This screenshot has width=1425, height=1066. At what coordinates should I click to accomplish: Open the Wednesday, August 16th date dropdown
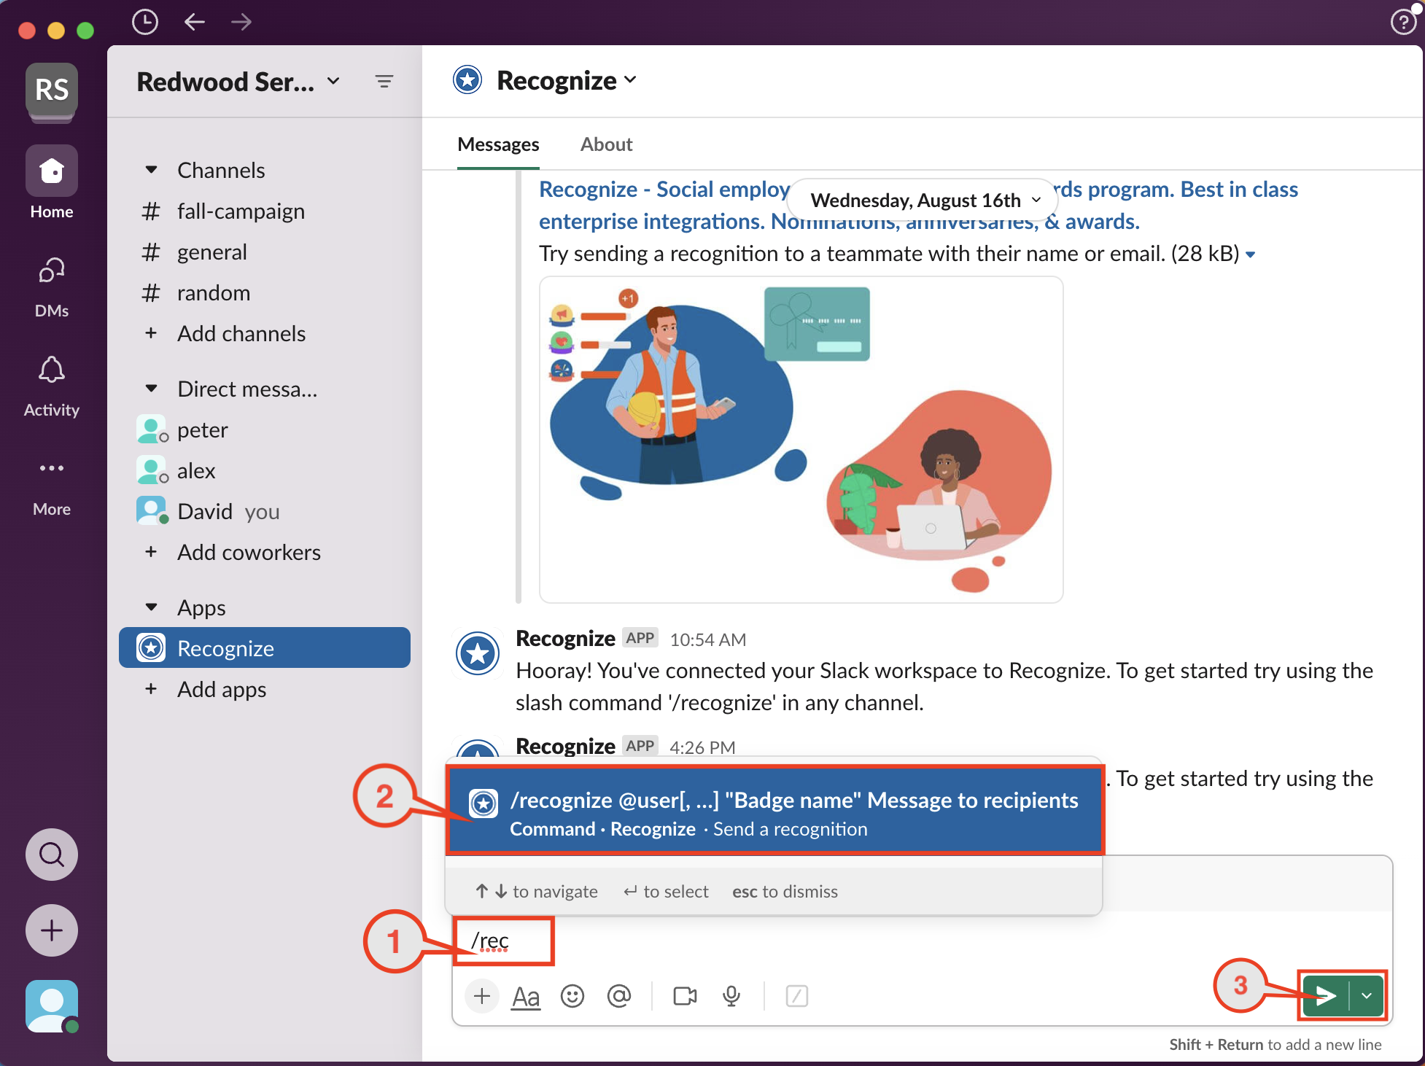tap(924, 200)
